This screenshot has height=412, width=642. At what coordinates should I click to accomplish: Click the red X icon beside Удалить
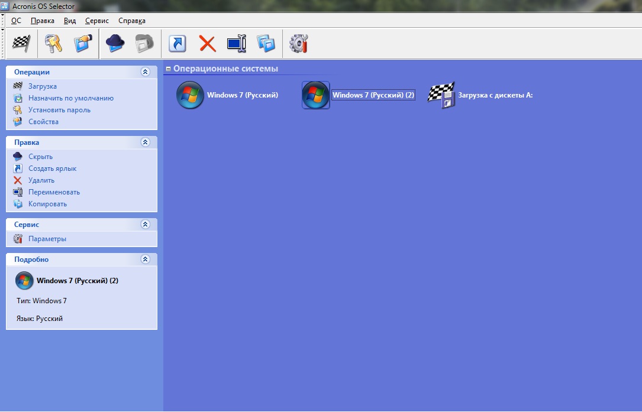pyautogui.click(x=18, y=180)
